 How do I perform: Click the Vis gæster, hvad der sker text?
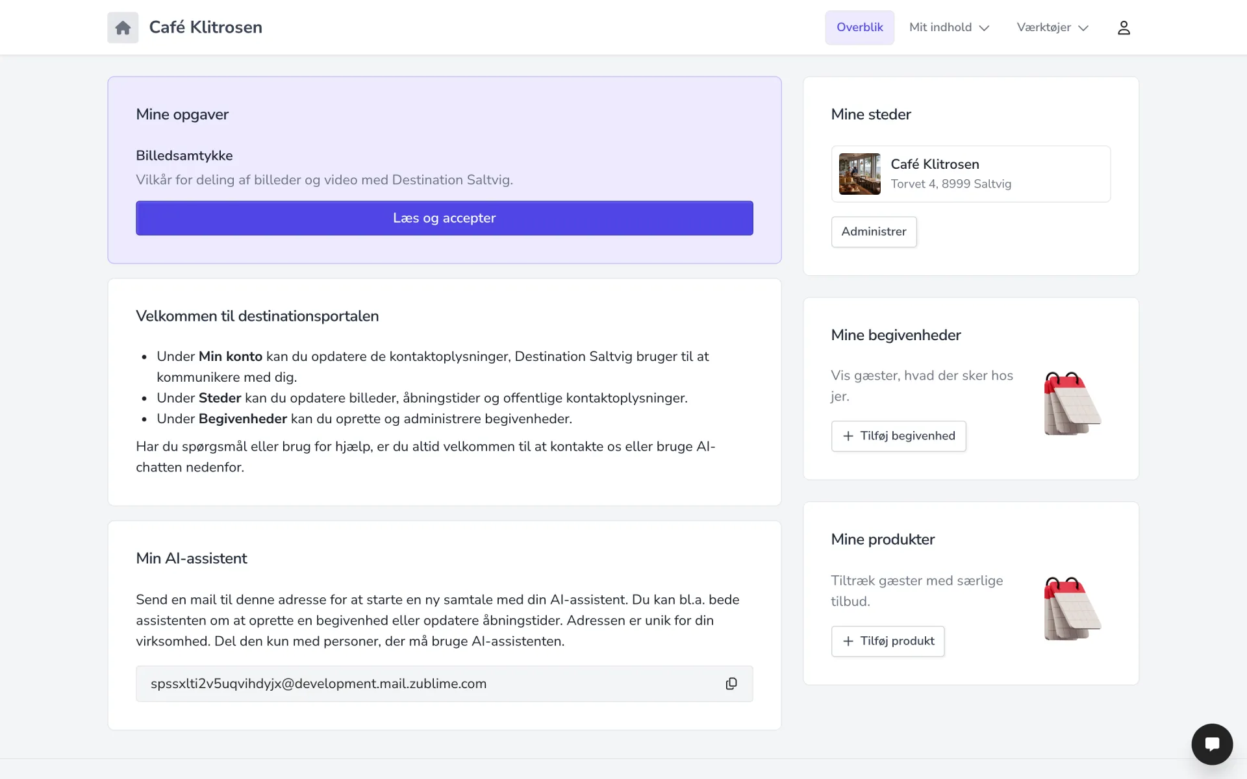[x=922, y=386]
